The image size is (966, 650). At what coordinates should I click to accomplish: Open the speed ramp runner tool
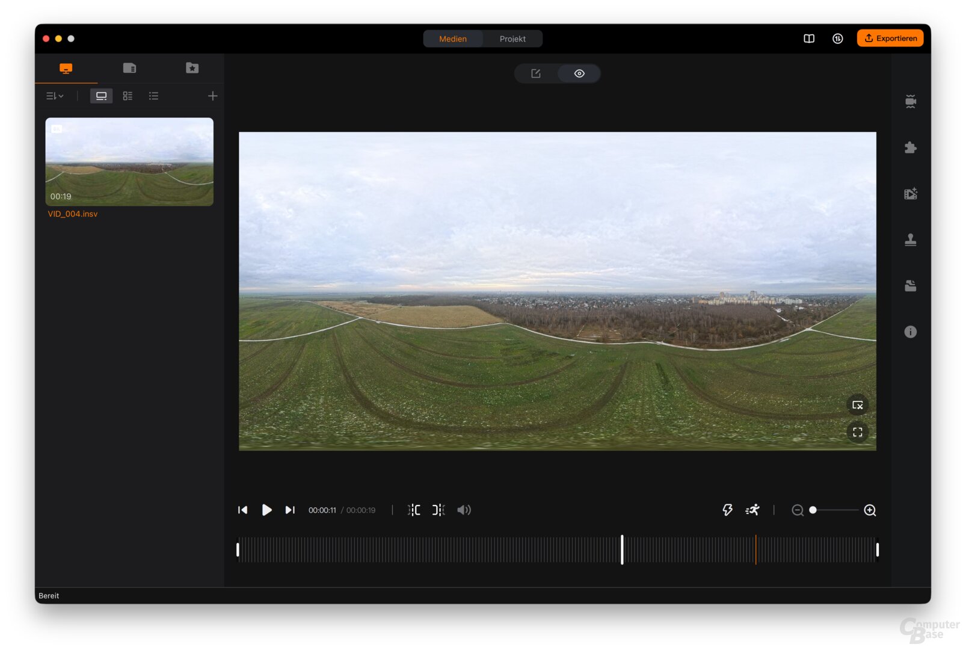pos(752,510)
